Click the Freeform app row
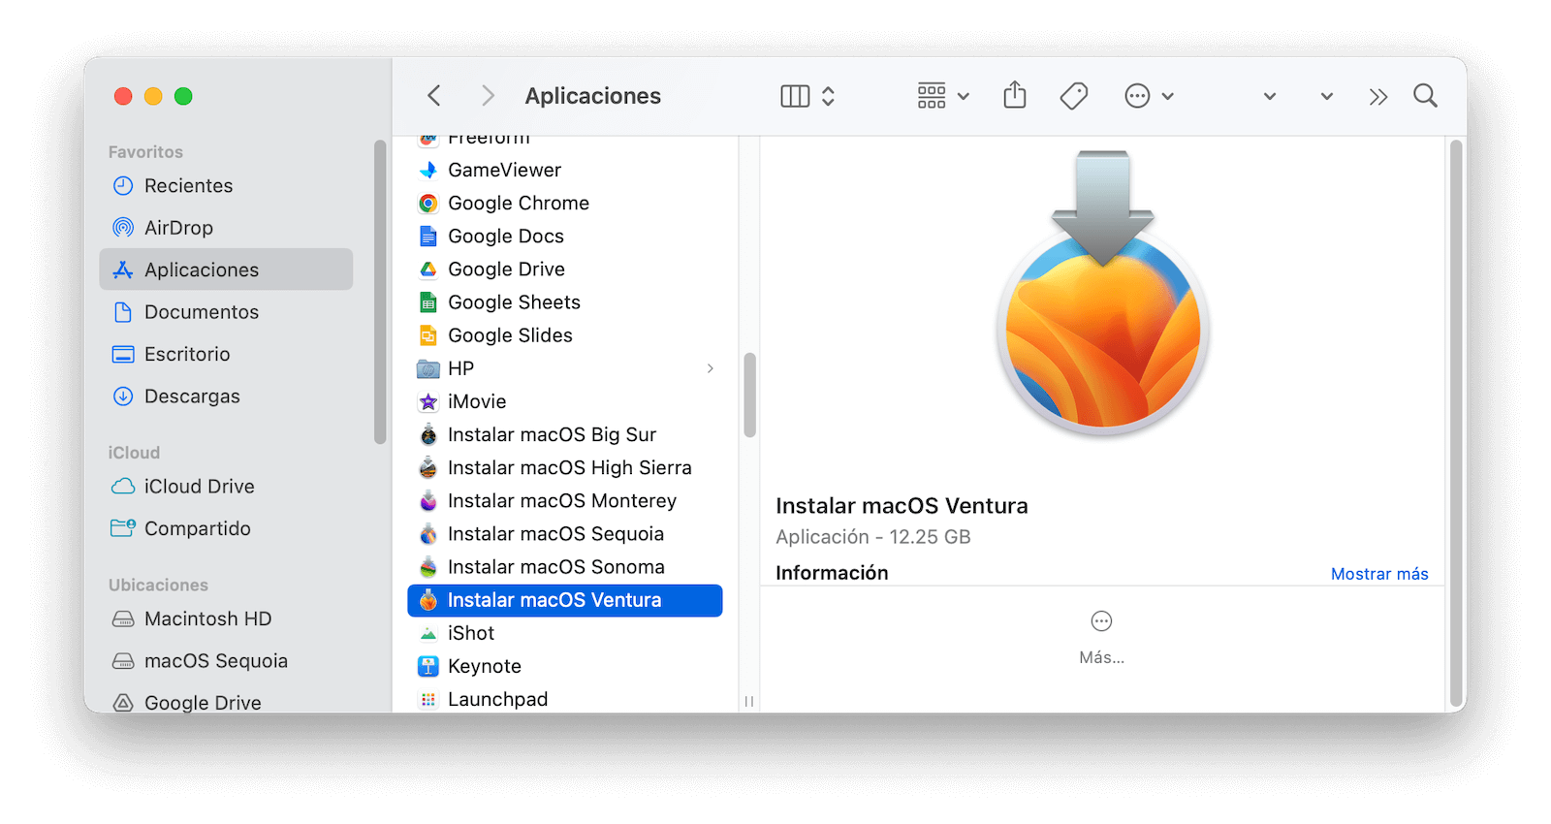 tap(565, 141)
